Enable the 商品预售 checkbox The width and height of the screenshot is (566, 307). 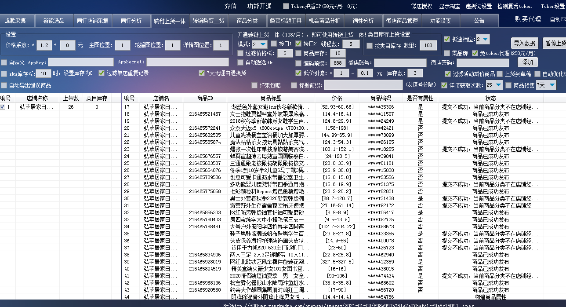(509, 85)
